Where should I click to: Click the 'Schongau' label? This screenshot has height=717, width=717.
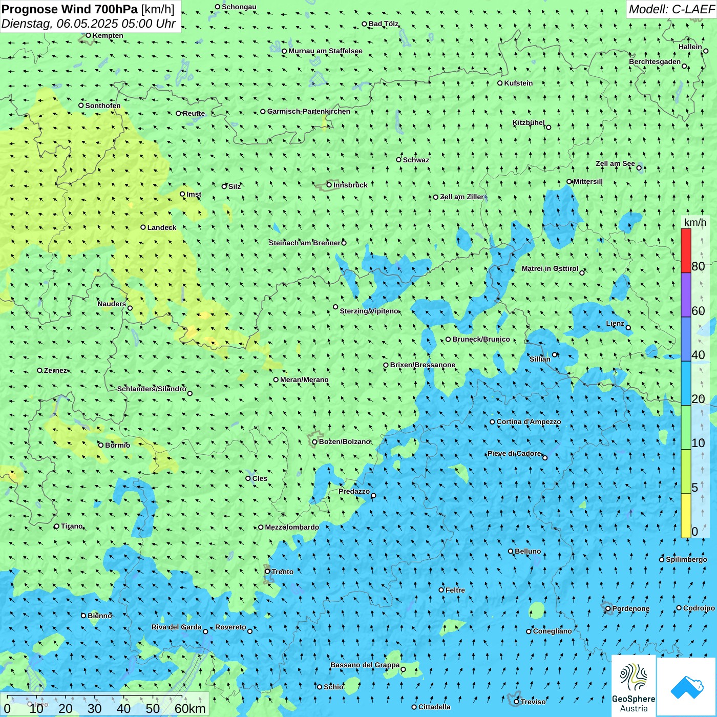[239, 7]
